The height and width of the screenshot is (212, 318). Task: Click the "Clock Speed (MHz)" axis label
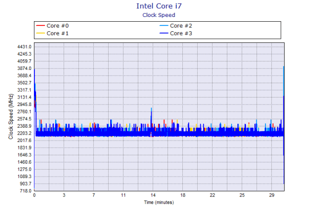[11, 117]
